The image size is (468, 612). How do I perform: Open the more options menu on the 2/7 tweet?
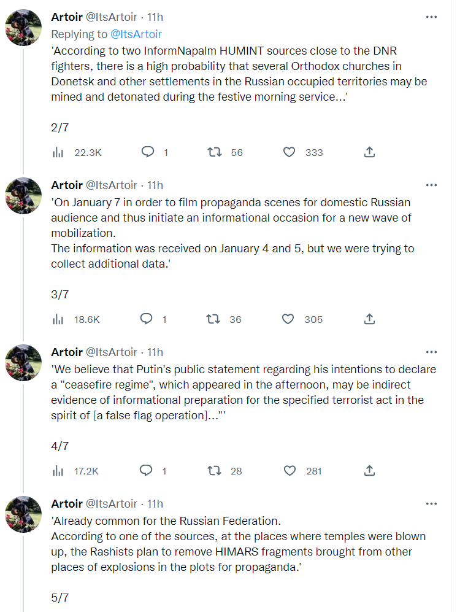point(431,17)
